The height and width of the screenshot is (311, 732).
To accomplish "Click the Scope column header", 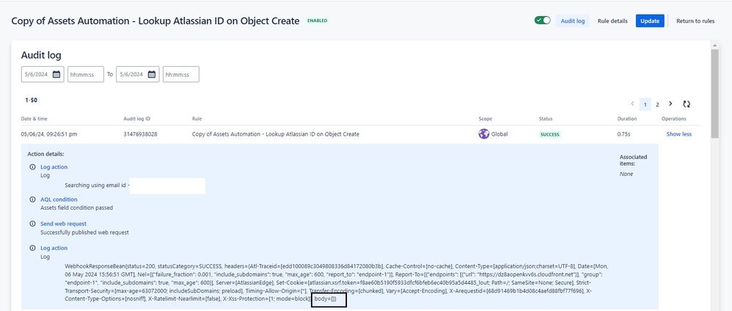I will click(x=485, y=119).
